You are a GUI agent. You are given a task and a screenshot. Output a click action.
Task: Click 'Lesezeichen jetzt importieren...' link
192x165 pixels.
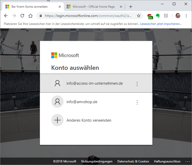click(x=161, y=24)
